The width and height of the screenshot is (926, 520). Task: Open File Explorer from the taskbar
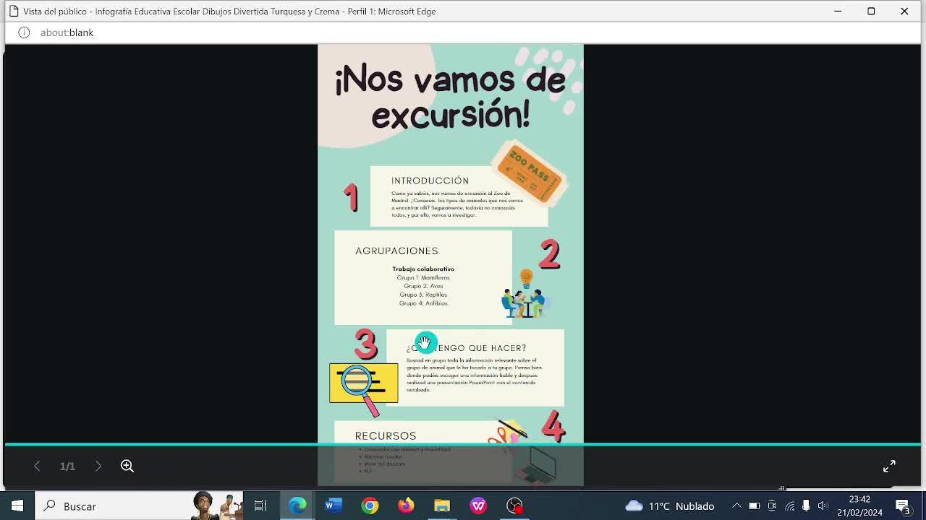(x=442, y=506)
